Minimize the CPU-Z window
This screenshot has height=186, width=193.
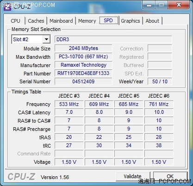coord(149,5)
